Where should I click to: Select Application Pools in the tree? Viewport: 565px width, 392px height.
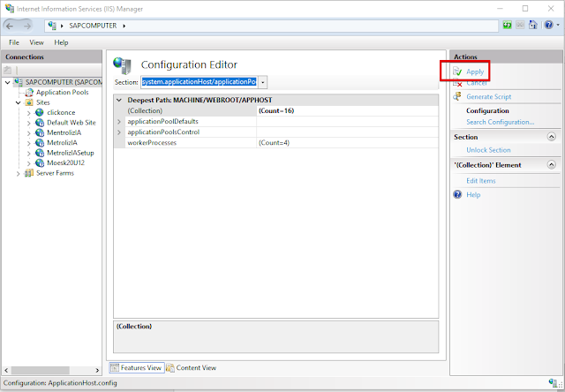pos(62,92)
